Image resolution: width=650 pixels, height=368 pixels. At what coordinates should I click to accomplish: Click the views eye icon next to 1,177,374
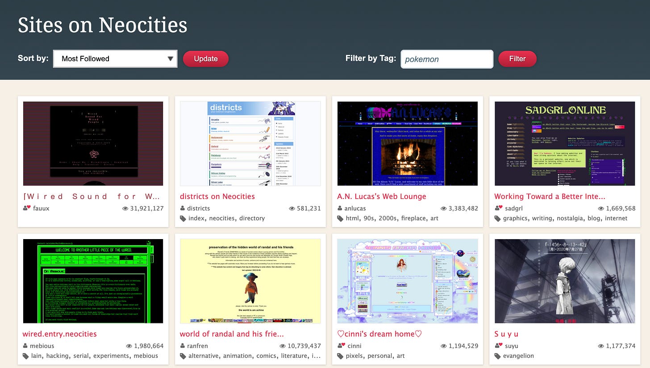[x=601, y=346]
